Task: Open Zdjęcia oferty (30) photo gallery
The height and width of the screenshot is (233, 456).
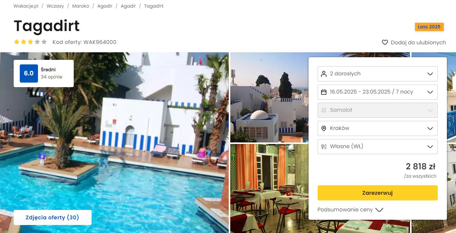Action: pyautogui.click(x=52, y=217)
